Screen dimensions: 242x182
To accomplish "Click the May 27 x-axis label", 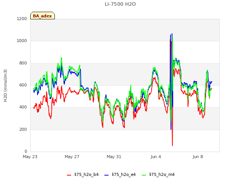I will click(x=72, y=157).
